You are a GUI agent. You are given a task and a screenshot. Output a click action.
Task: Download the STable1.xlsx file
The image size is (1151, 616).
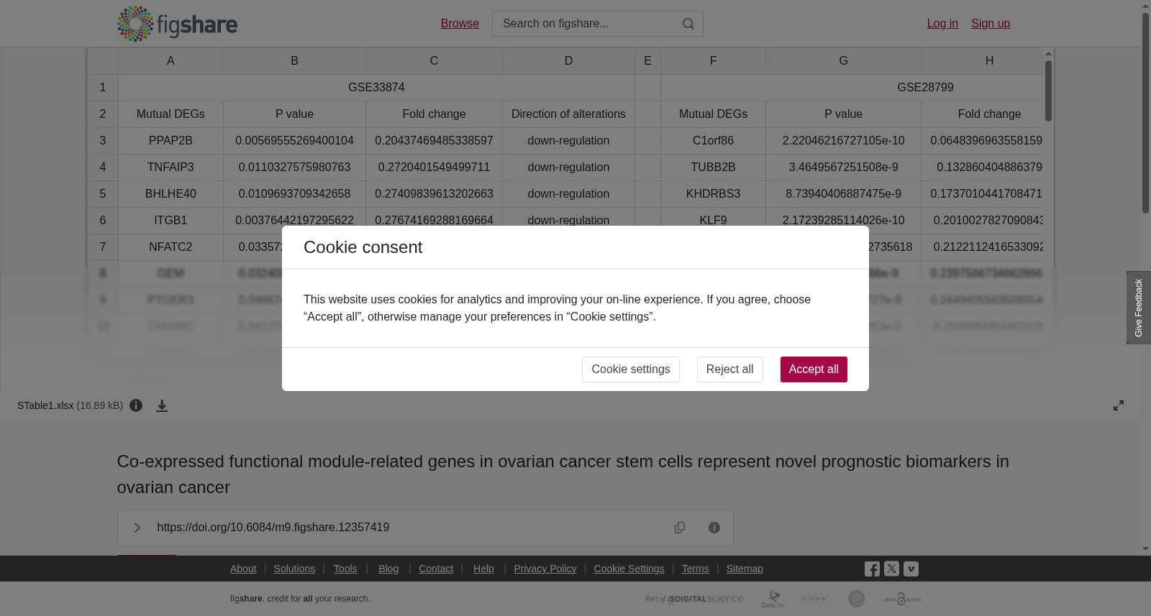[x=162, y=405]
